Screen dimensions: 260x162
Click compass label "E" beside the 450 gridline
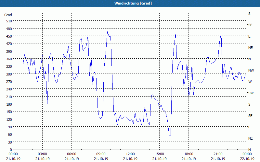249,36
